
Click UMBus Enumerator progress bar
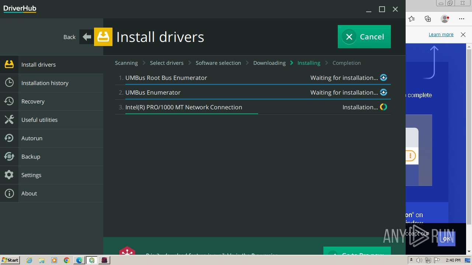(x=258, y=99)
